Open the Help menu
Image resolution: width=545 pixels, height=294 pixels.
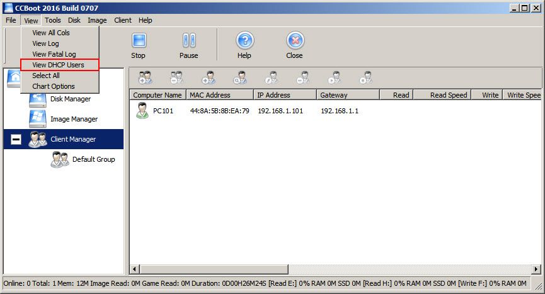(146, 20)
